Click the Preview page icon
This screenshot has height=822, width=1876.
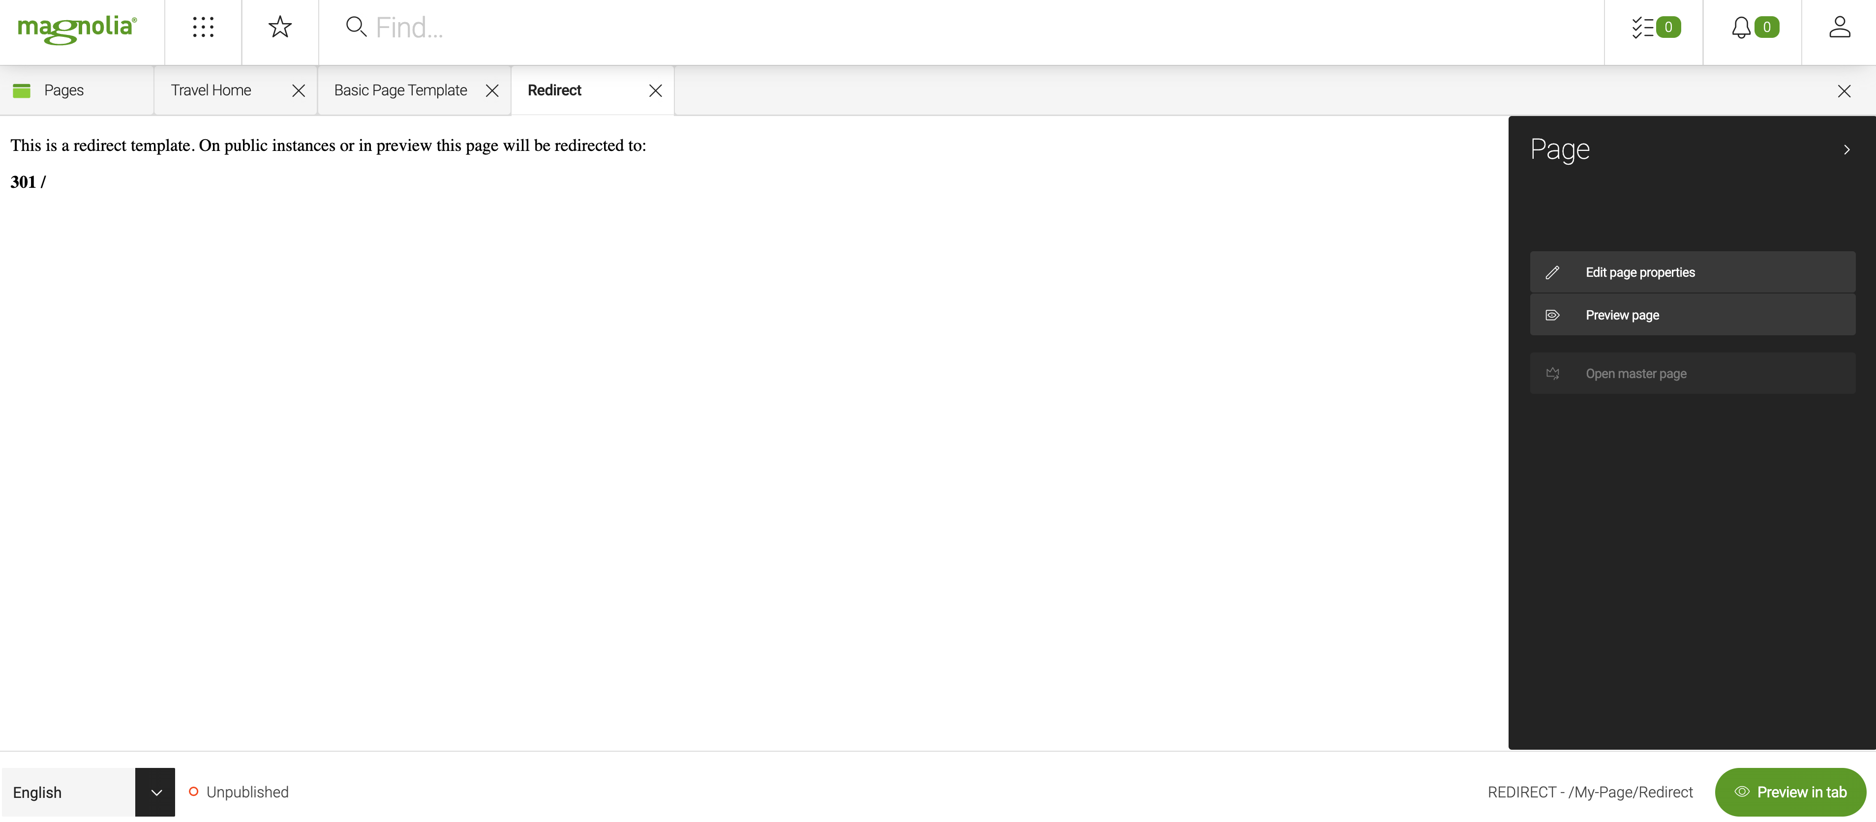[1552, 315]
